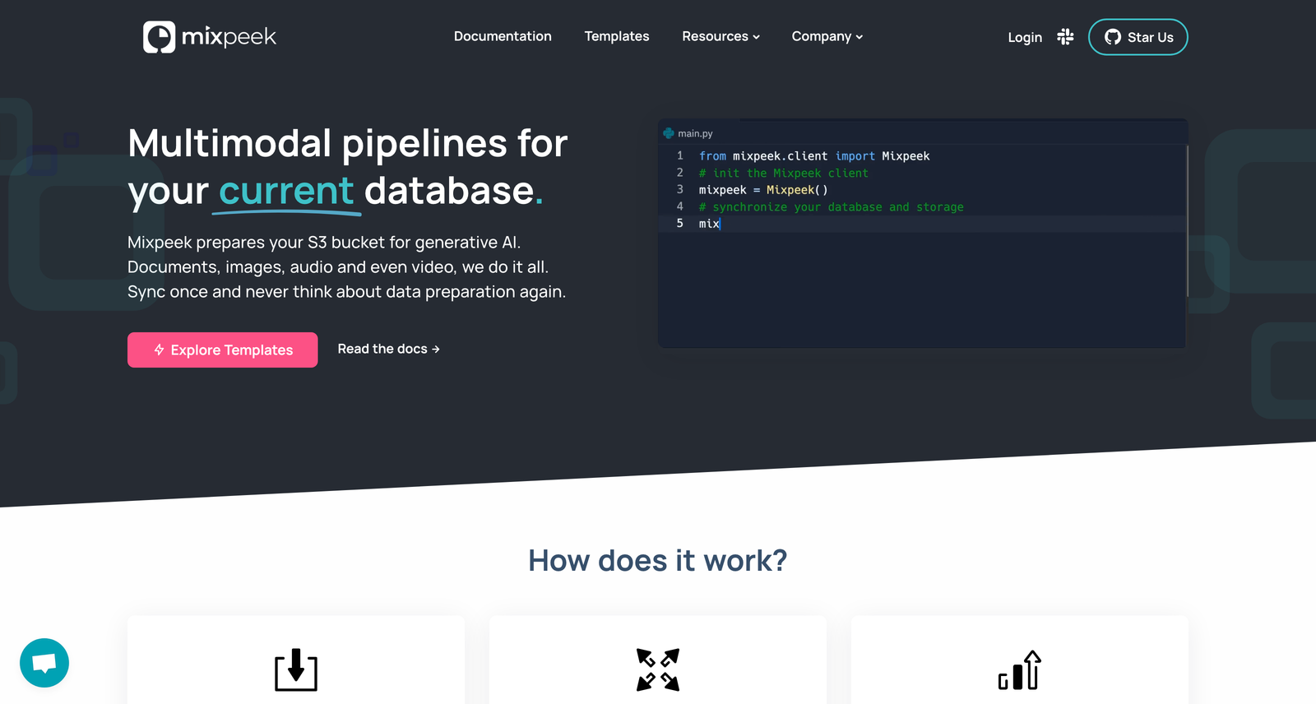Image resolution: width=1316 pixels, height=704 pixels.
Task: Click the Login link
Action: pyautogui.click(x=1025, y=37)
